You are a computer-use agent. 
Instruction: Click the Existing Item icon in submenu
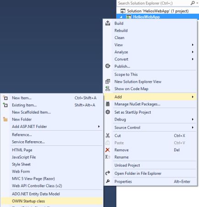(x=6, y=105)
